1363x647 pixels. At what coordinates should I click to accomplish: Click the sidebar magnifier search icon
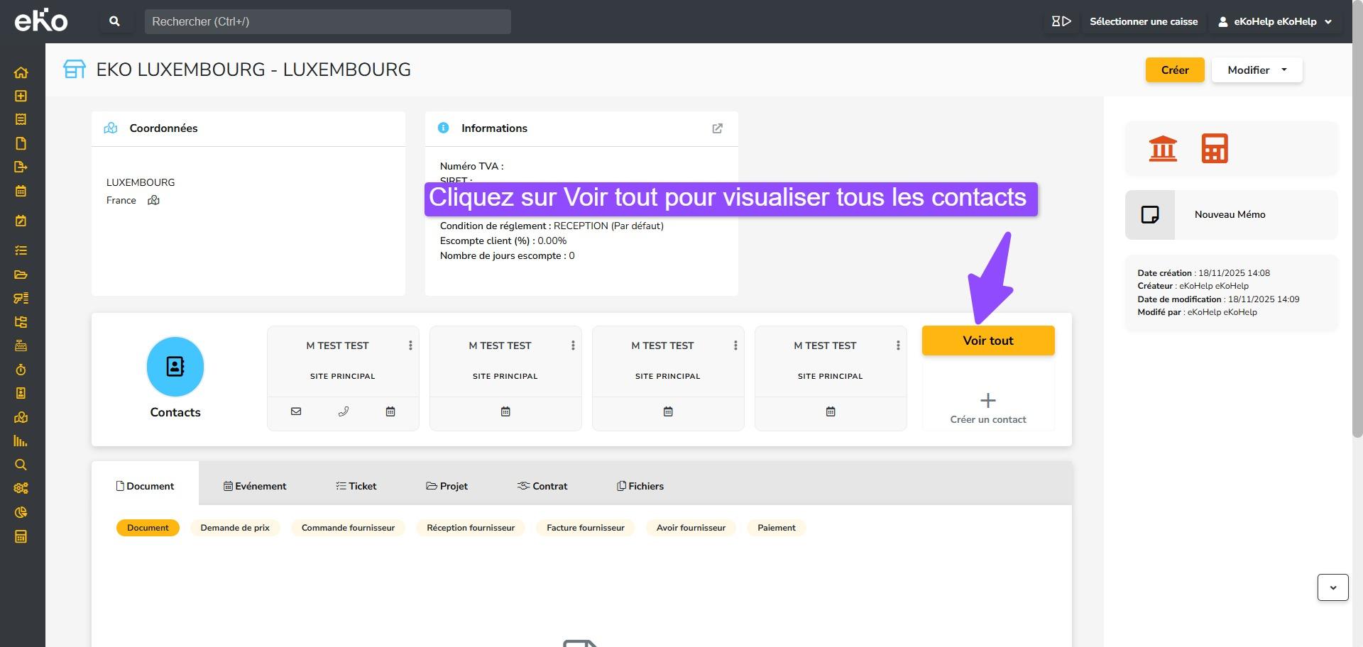coord(21,465)
